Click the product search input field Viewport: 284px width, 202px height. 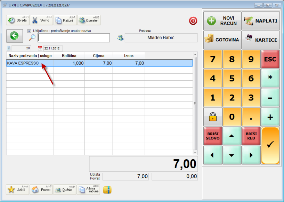[x=74, y=38]
